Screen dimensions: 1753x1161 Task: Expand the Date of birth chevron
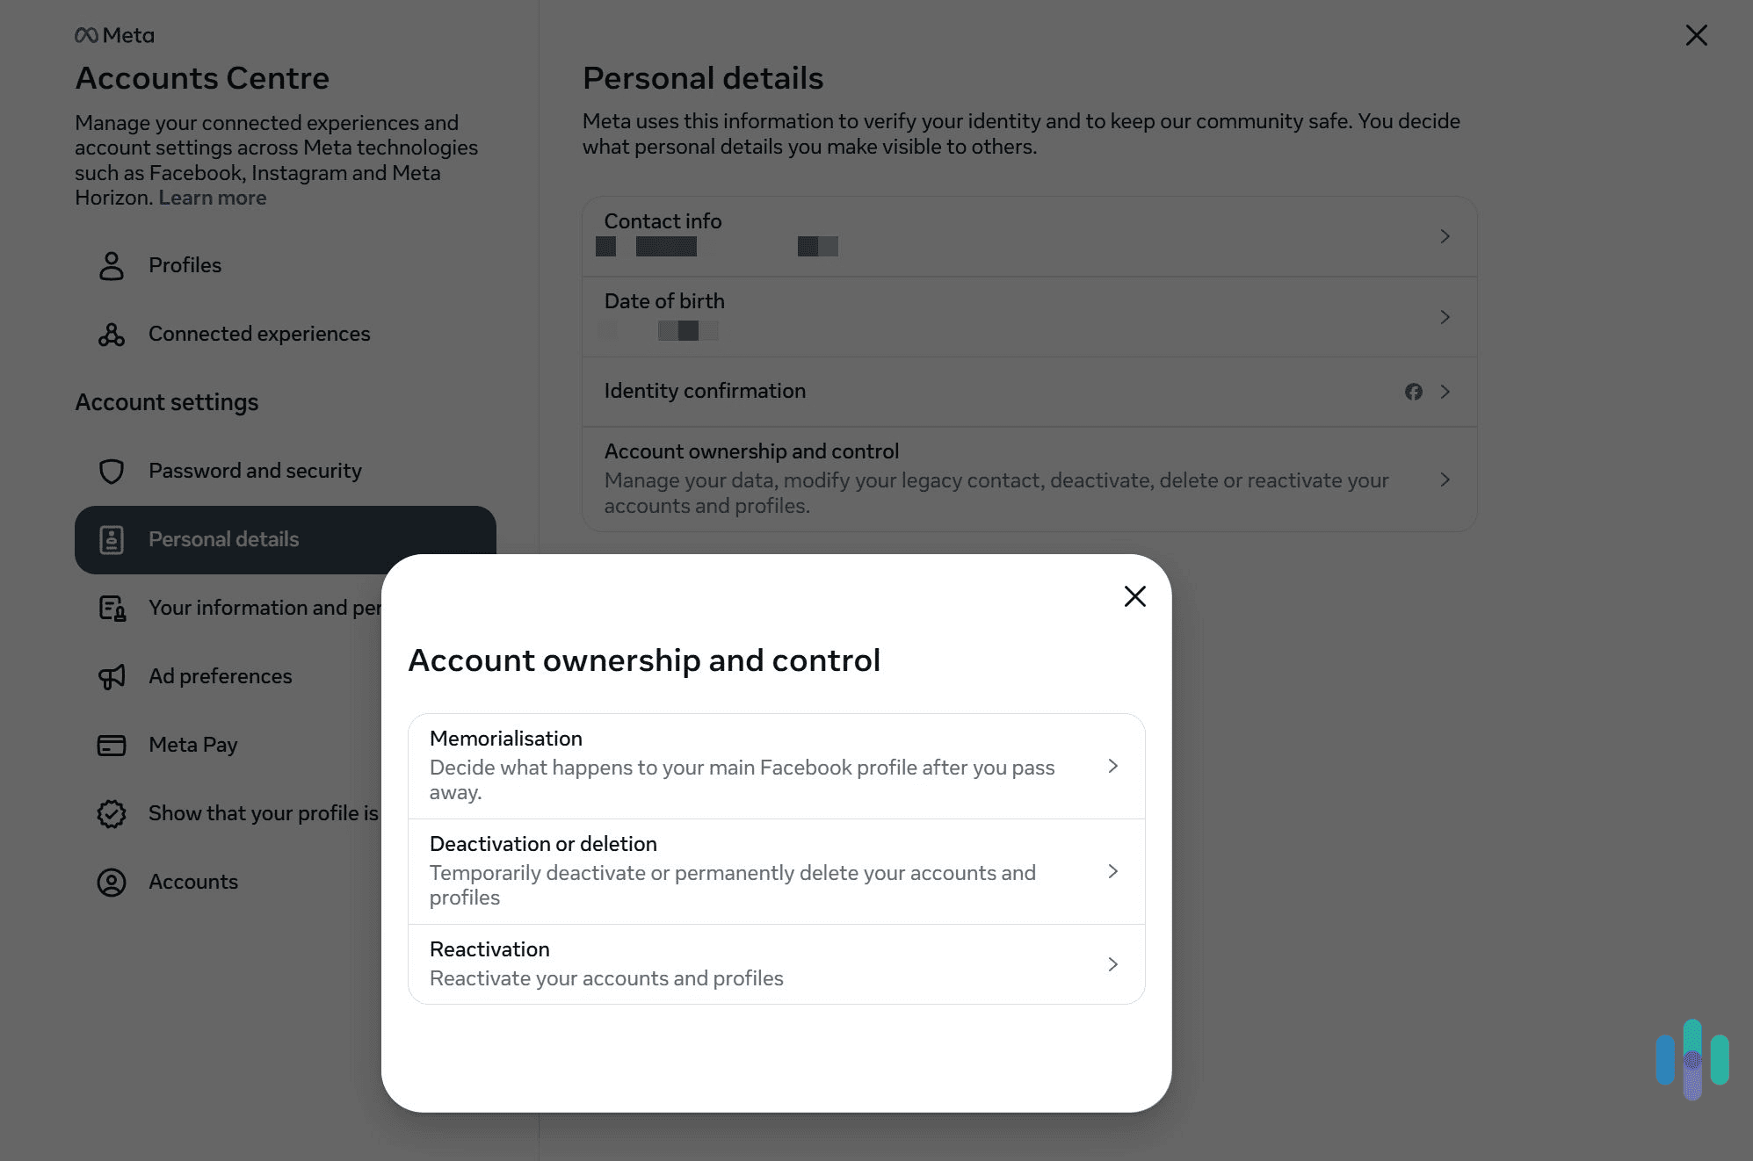pyautogui.click(x=1445, y=317)
